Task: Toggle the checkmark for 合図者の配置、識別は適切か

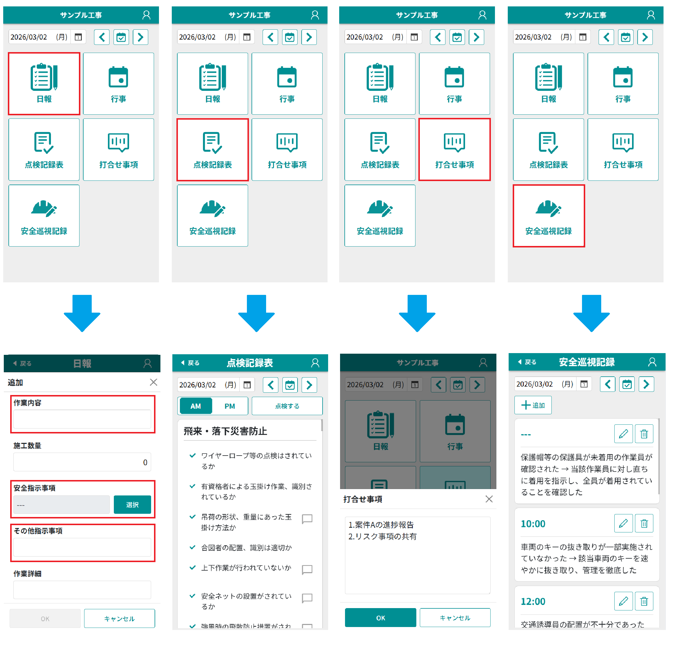Action: [192, 547]
